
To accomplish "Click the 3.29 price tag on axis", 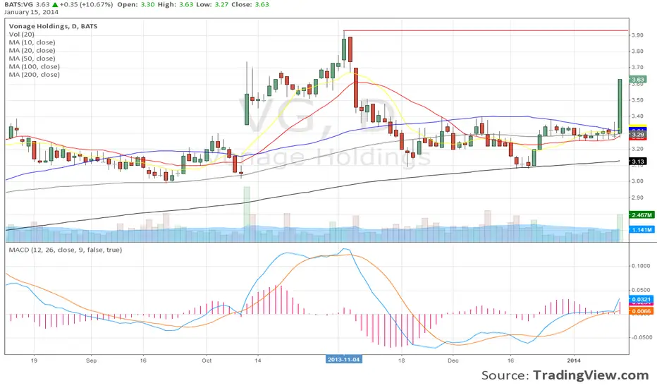I will pos(638,135).
